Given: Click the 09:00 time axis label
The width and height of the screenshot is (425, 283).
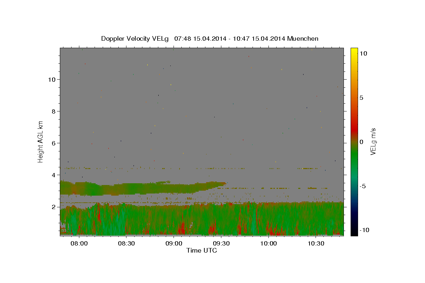Looking at the screenshot, I should (x=174, y=243).
